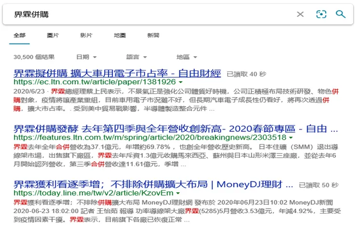Switch to the 圖片 tab
Image resolution: width=357 pixels, height=228 pixels.
53,35
